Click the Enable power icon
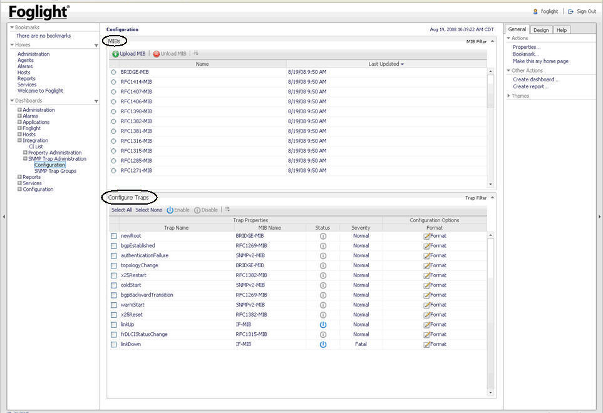Image resolution: width=603 pixels, height=413 pixels. click(170, 210)
